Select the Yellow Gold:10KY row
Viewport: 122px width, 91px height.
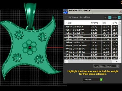point(91,30)
